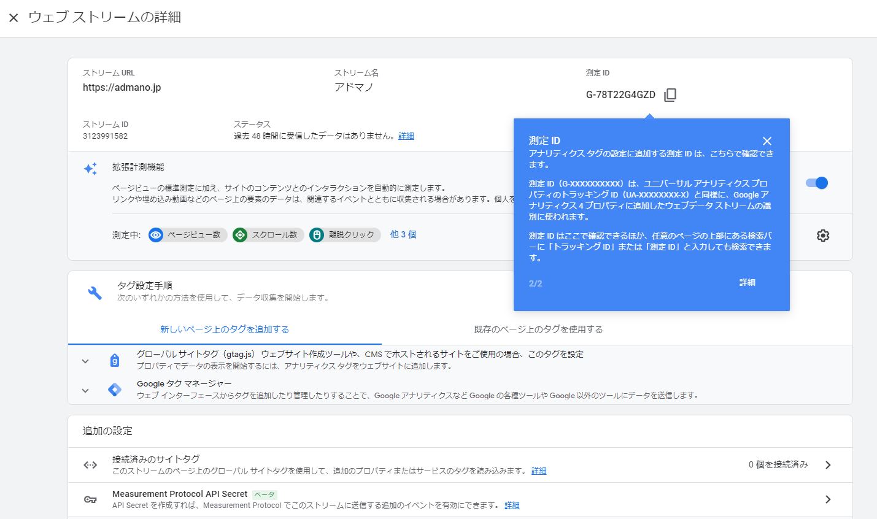Viewport: 877px width, 519px height.
Task: Click the ページビュー数 chip label
Action: pos(194,235)
